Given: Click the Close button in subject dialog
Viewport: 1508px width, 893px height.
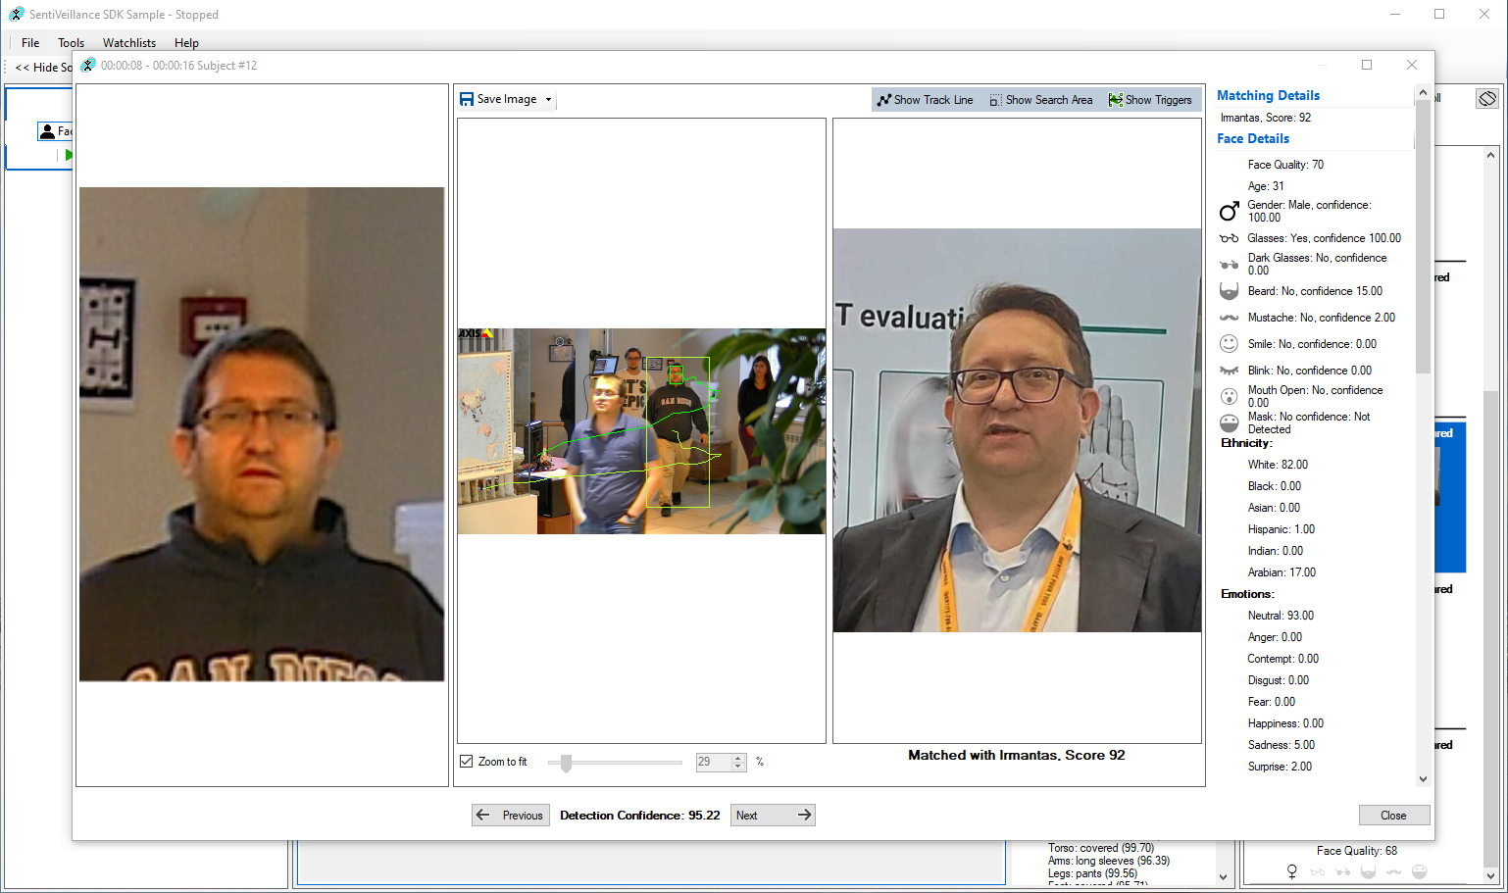Looking at the screenshot, I should (1393, 815).
